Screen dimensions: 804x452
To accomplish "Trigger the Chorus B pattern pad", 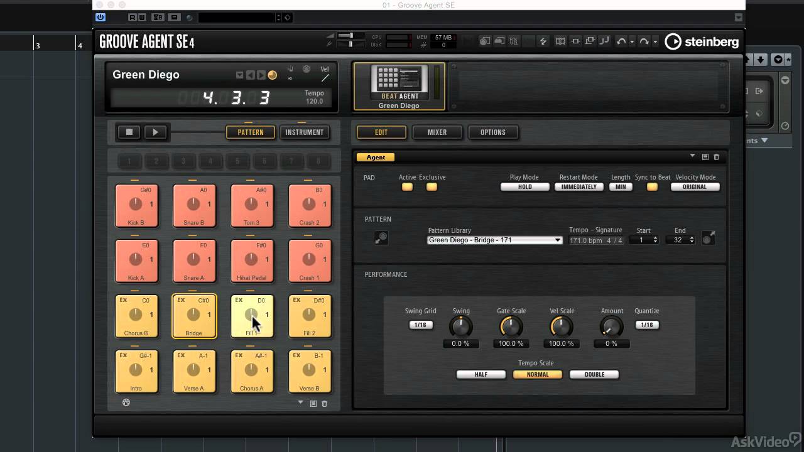I will (x=136, y=316).
